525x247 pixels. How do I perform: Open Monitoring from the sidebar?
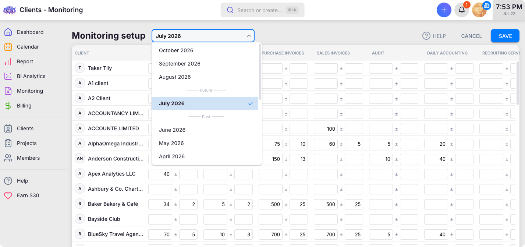point(24,91)
